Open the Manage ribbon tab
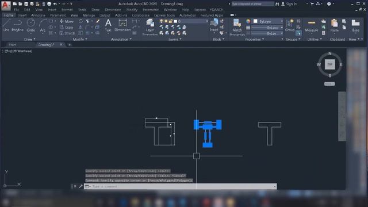The height and width of the screenshot is (207, 368). click(89, 16)
